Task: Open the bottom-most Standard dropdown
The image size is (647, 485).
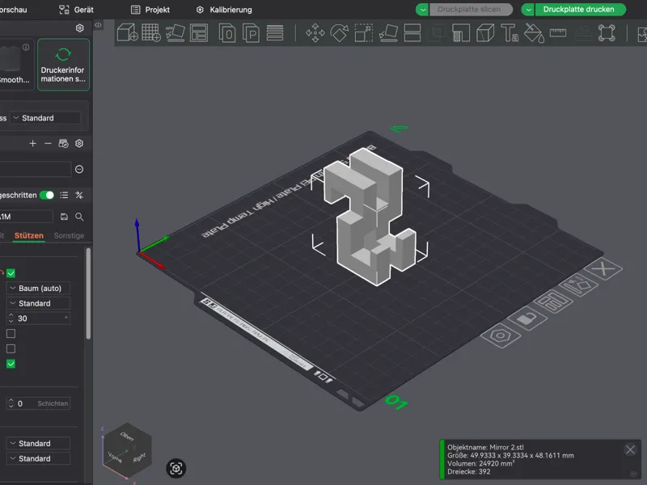Action: click(38, 458)
